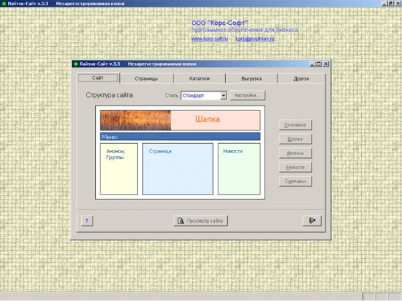Select the orange Шапка header area
This screenshot has height=301, width=402.
click(x=215, y=120)
